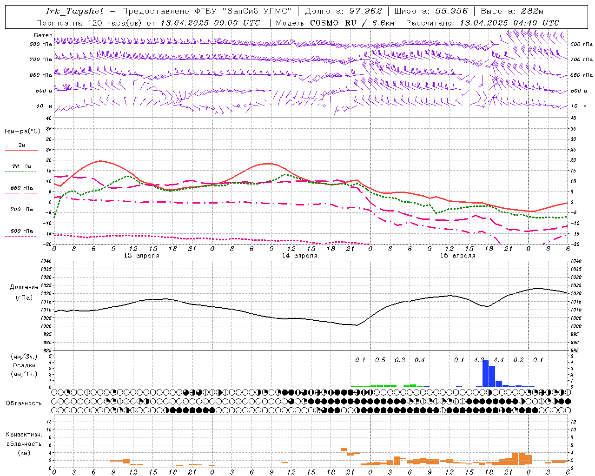Image resolution: width=595 pixels, height=476 pixels.
Task: Click the 15 апреля date label
Action: (x=457, y=256)
